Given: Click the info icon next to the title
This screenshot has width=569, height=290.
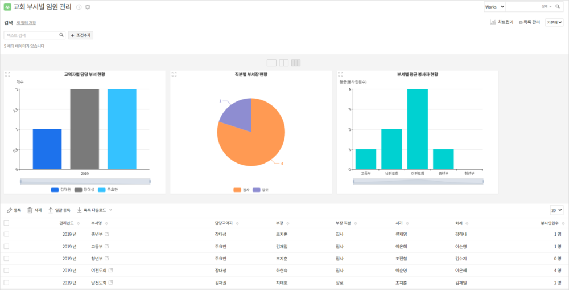Looking at the screenshot, I should pos(79,7).
